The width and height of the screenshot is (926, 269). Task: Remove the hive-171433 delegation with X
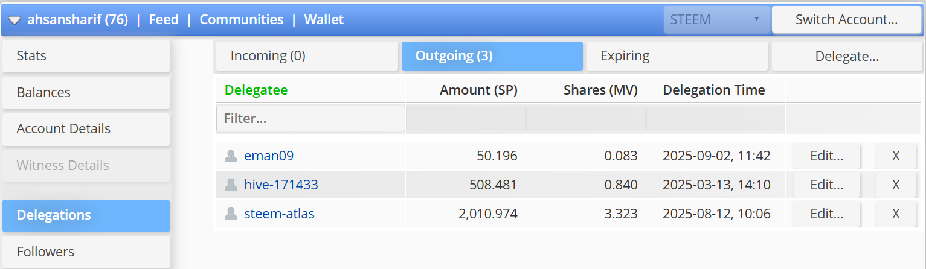coord(896,185)
